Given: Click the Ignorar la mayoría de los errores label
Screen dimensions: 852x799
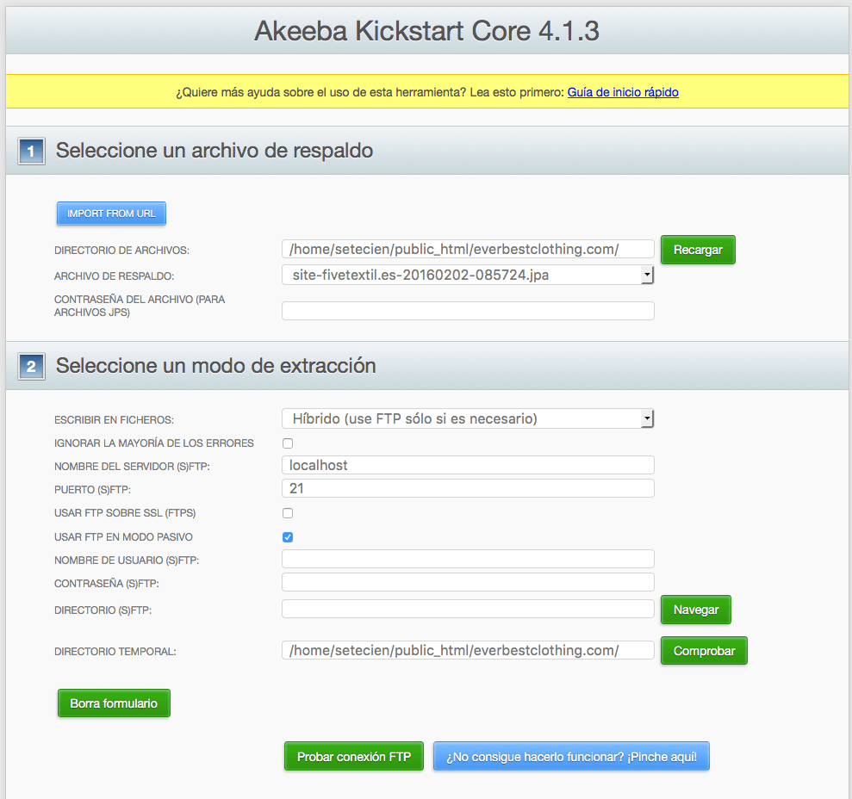Looking at the screenshot, I should tap(153, 443).
